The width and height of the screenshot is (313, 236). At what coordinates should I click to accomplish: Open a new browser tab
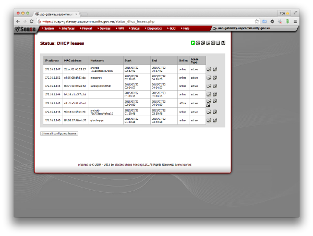point(84,14)
